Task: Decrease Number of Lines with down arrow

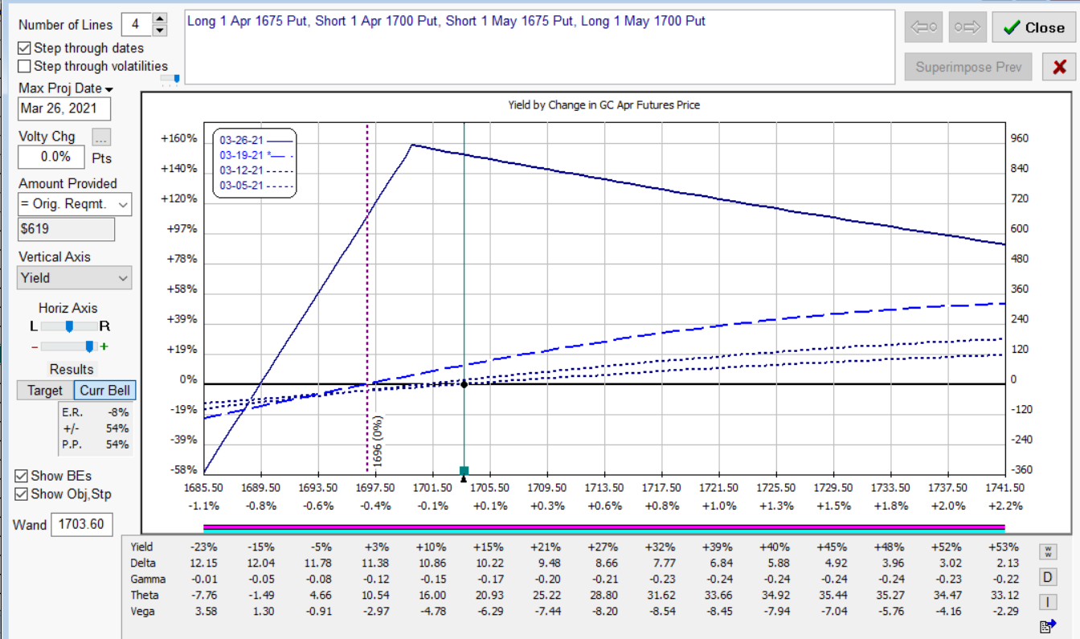Action: [159, 30]
